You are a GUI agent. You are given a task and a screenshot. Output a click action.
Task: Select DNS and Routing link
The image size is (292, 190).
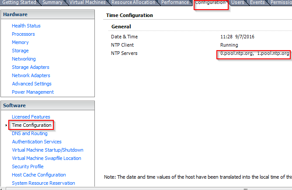tap(30, 133)
